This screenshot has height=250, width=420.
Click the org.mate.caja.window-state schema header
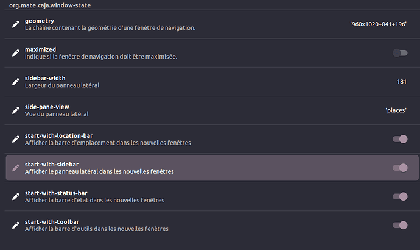click(x=50, y=5)
